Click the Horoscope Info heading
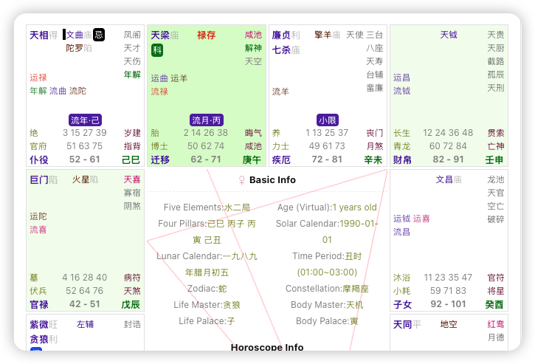Image resolution: width=535 pixels, height=364 pixels. (267, 347)
